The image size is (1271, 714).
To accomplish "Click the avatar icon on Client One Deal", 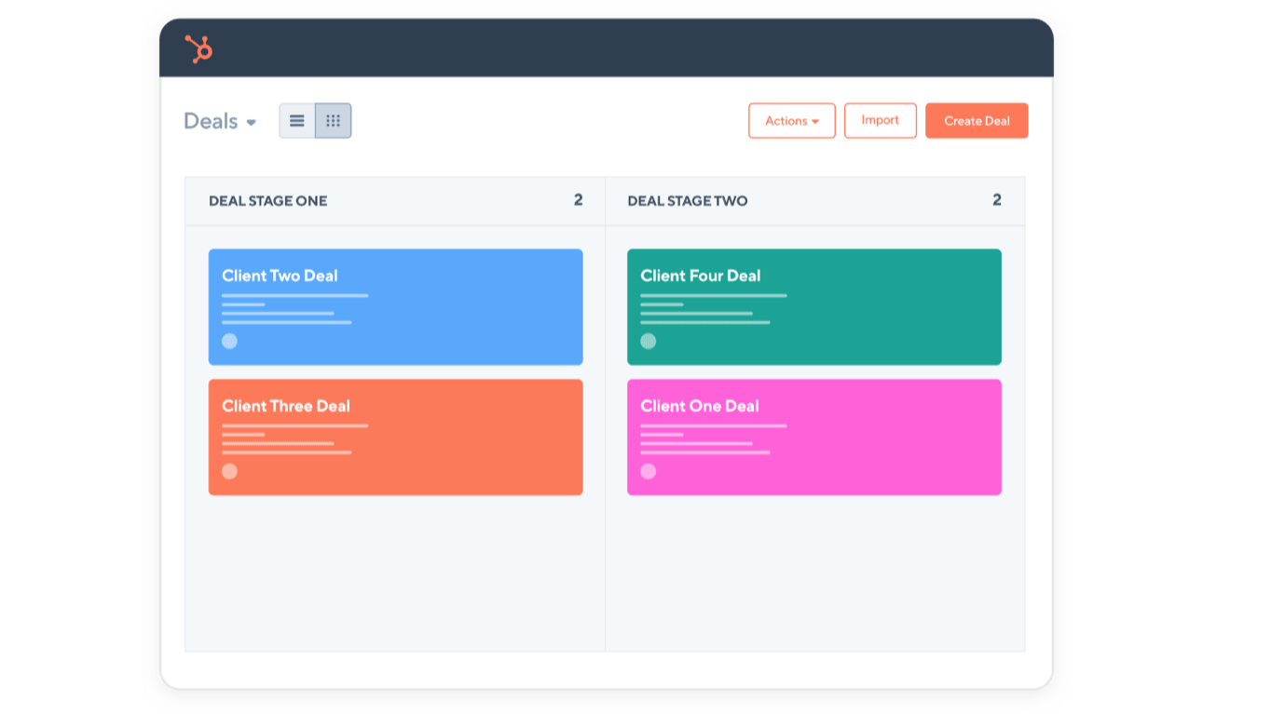I will tap(648, 472).
